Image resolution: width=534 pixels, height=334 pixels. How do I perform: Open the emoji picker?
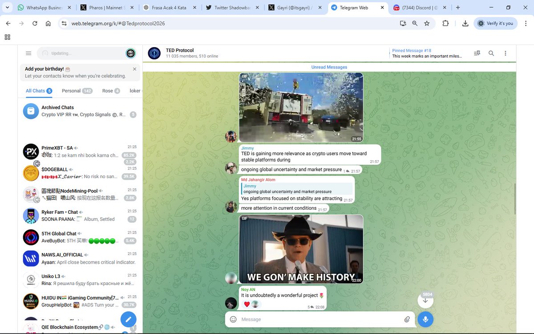pyautogui.click(x=233, y=319)
